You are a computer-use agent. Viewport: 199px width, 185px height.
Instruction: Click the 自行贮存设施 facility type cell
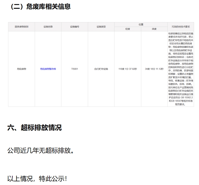pyautogui.click(x=101, y=69)
